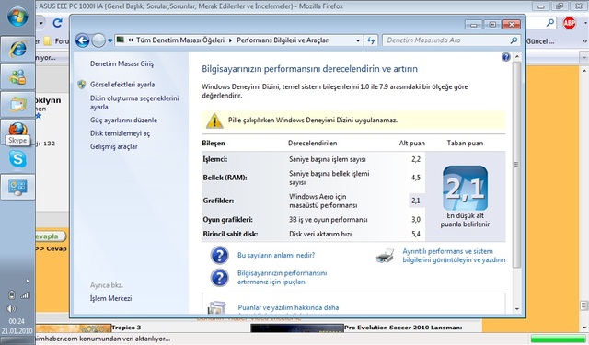Click Firefox reload button
The width and height of the screenshot is (589, 345).
(x=57, y=23)
